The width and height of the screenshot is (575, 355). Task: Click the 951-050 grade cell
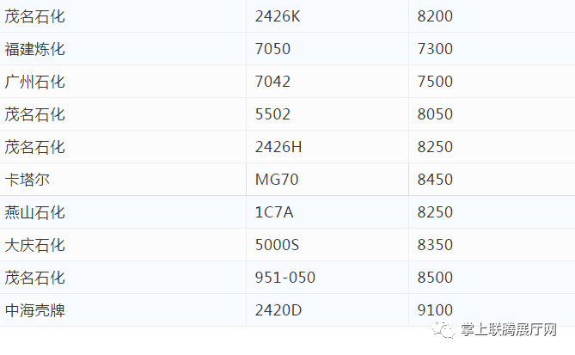tap(327, 278)
